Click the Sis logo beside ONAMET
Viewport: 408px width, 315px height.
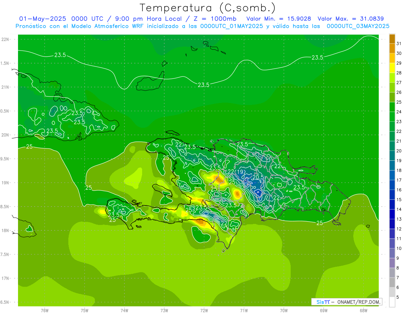pos(323,302)
